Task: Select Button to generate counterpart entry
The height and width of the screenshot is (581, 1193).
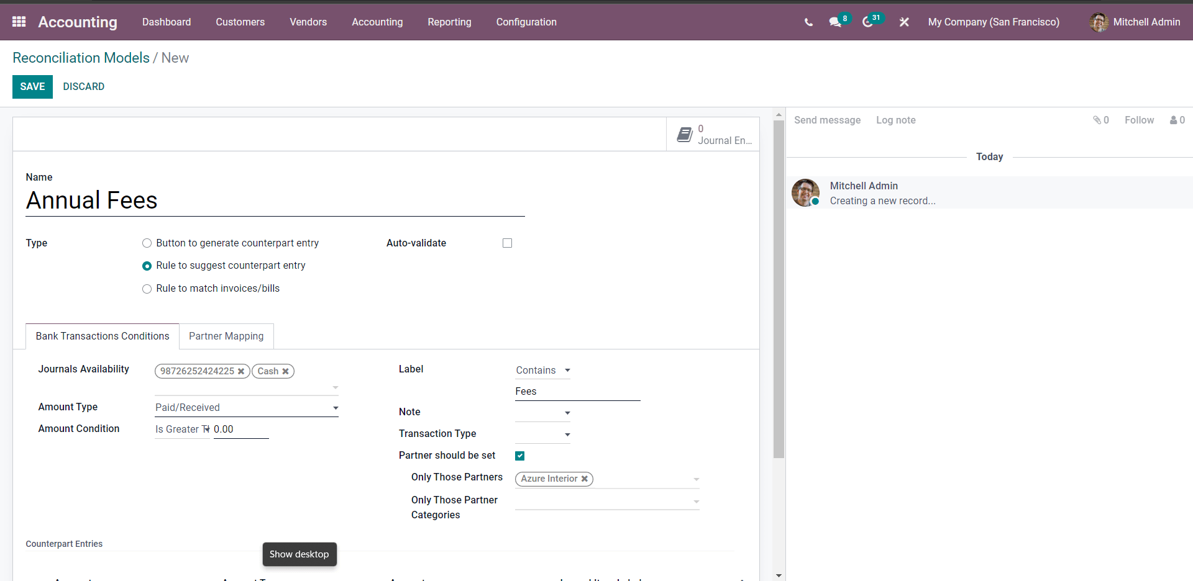Action: [x=147, y=243]
